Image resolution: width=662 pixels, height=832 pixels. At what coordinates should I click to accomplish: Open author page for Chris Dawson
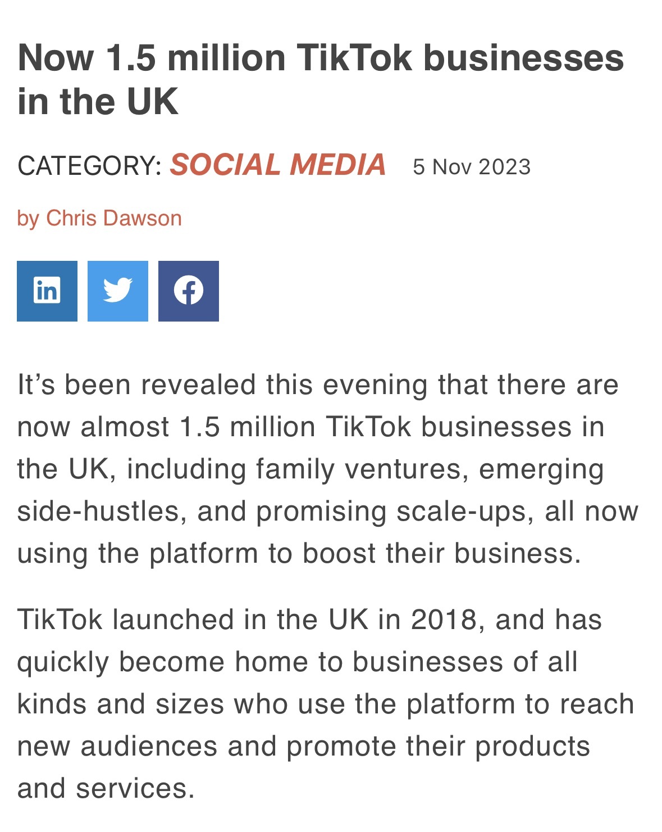[x=114, y=218]
